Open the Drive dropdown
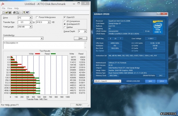The image size is (178, 116). pos(31,18)
